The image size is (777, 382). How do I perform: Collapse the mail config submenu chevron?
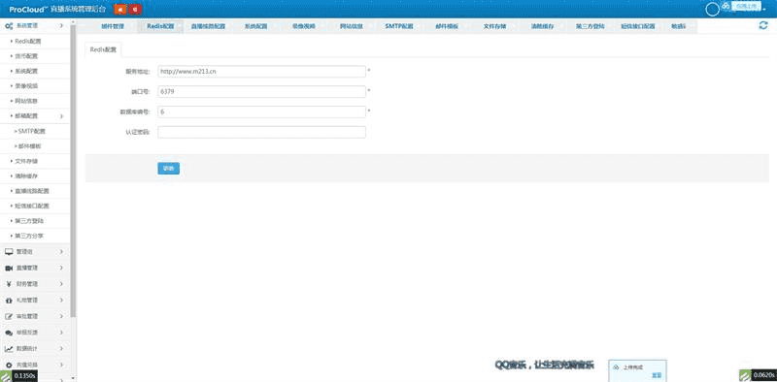click(x=61, y=116)
